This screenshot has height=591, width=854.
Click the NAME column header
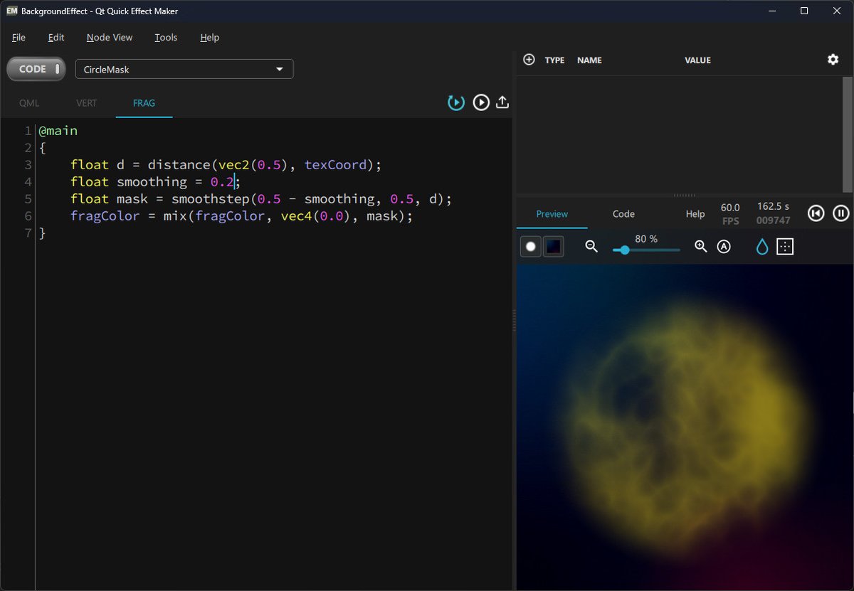coord(589,60)
